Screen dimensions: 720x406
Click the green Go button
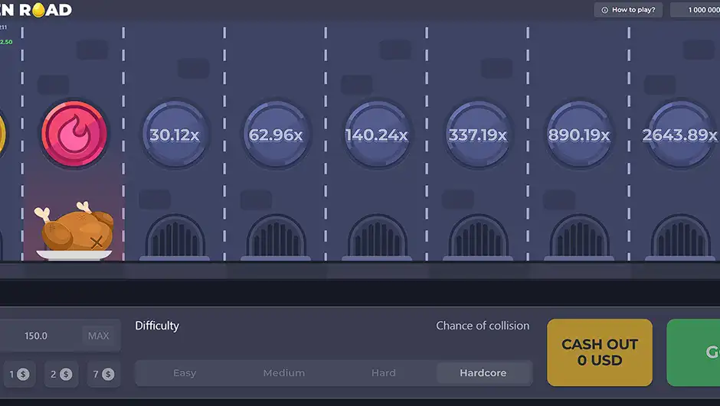pyautogui.click(x=693, y=352)
